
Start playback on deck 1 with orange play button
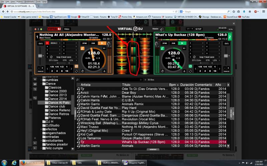click(102, 43)
